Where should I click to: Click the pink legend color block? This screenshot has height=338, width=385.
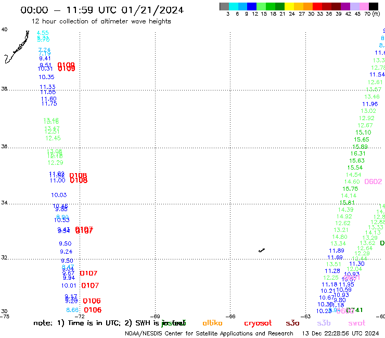click(364, 6)
